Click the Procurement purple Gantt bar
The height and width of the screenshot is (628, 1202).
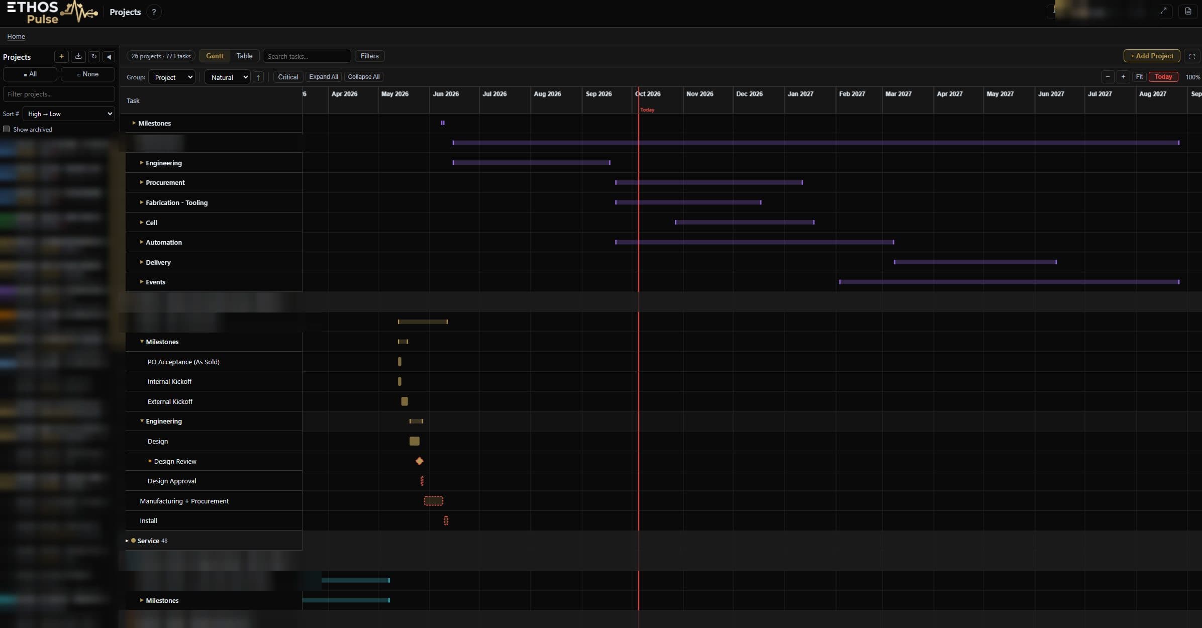point(709,182)
